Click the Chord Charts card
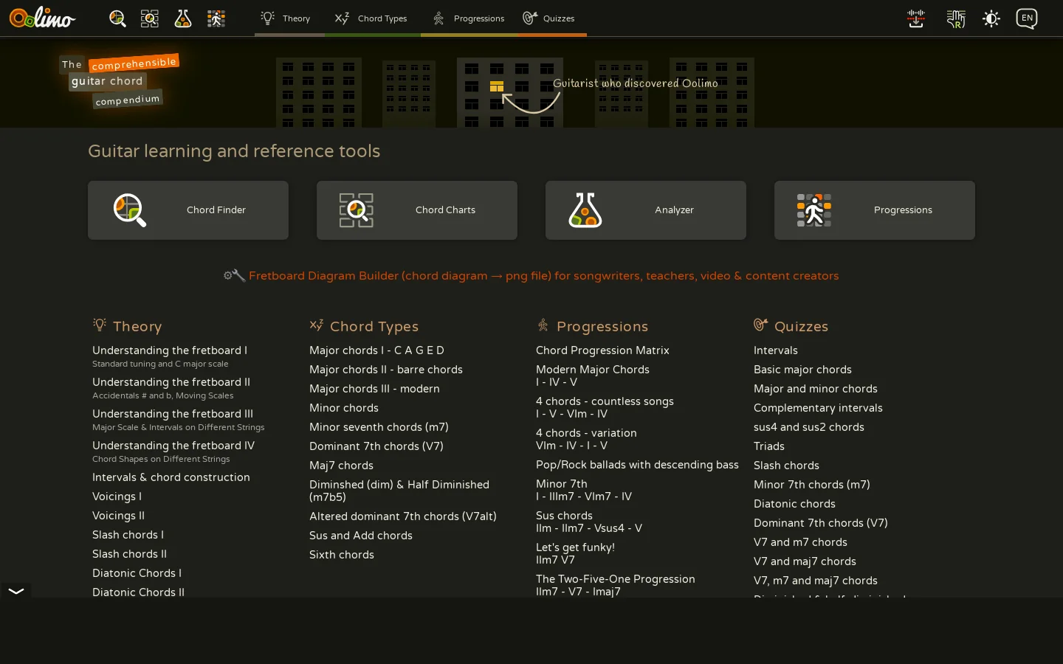 (x=417, y=210)
